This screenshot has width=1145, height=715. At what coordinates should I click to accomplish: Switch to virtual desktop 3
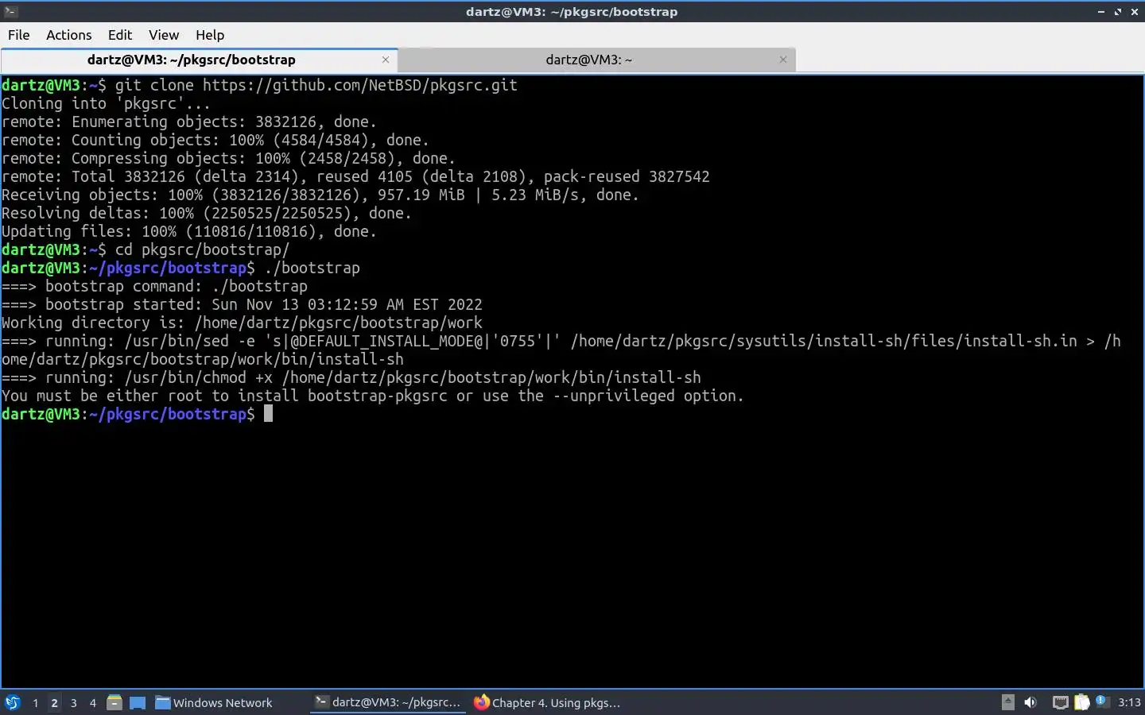click(x=74, y=702)
